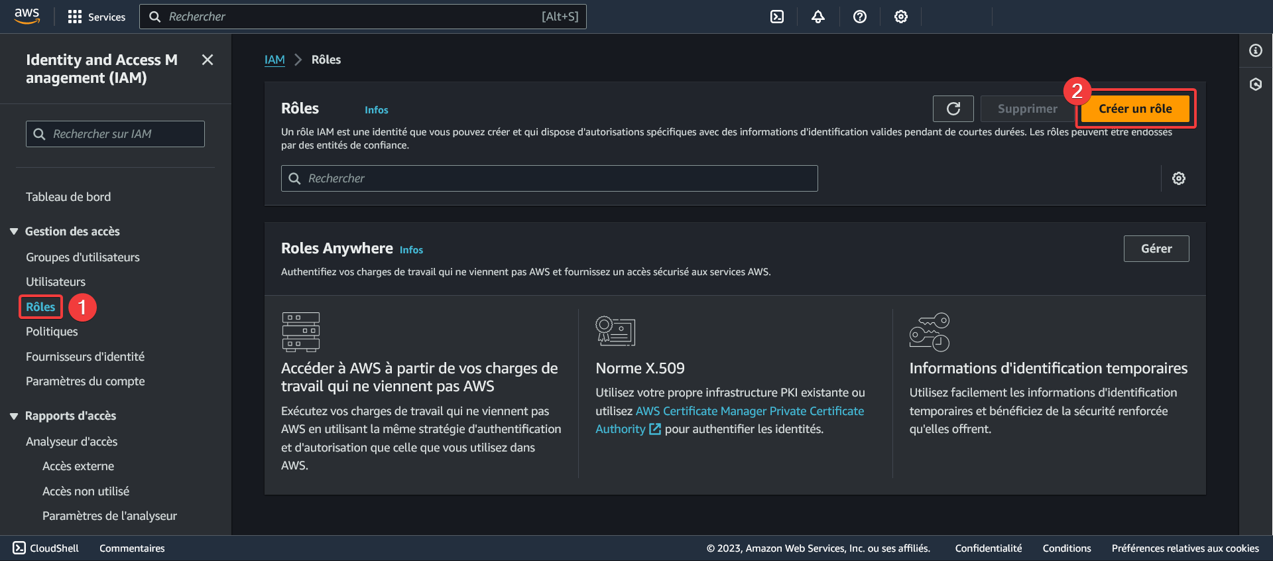Screen dimensions: 1273x561
Task: Go to Utilisateurs
Action: point(56,282)
